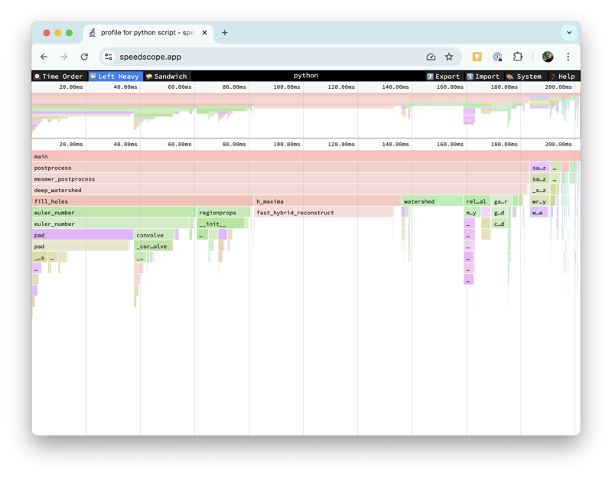Select the postprocess frame
The width and height of the screenshot is (612, 477).
point(280,168)
